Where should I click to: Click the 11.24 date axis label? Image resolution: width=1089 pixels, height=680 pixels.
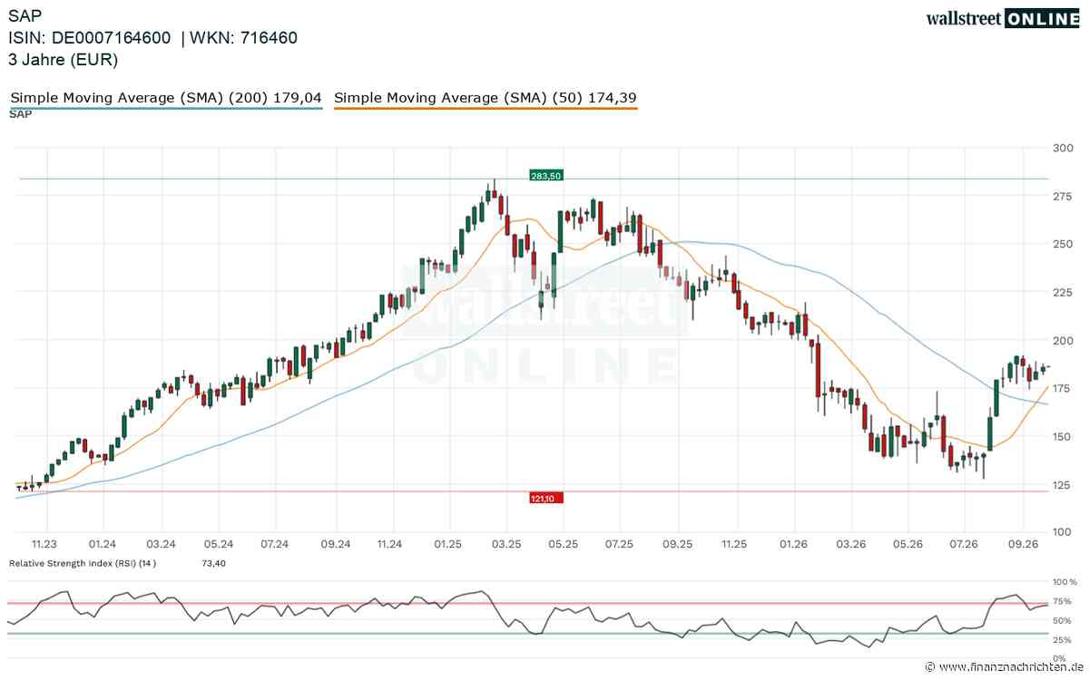click(x=390, y=544)
